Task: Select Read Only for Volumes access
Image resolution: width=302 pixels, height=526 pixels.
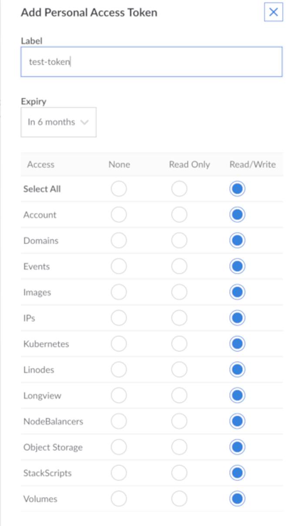Action: (x=178, y=498)
